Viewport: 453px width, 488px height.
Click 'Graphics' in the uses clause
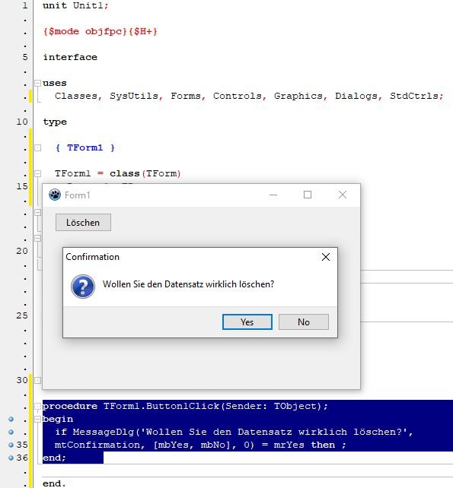point(298,96)
